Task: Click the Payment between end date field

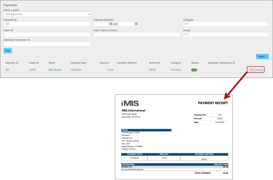Action: pos(126,24)
